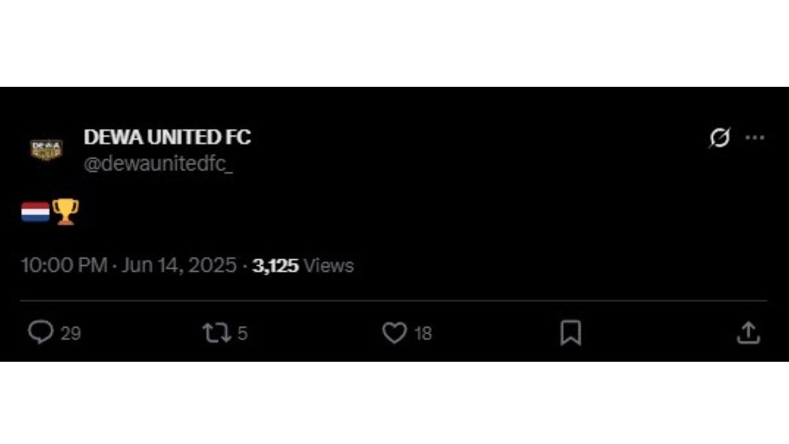
Task: Open the DEWA UNITED FC display name
Action: 167,137
